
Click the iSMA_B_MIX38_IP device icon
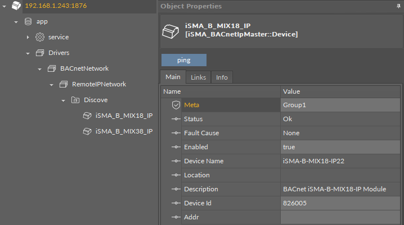pos(87,131)
